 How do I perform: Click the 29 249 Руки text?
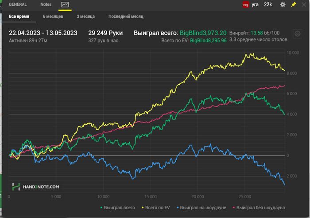(105, 33)
